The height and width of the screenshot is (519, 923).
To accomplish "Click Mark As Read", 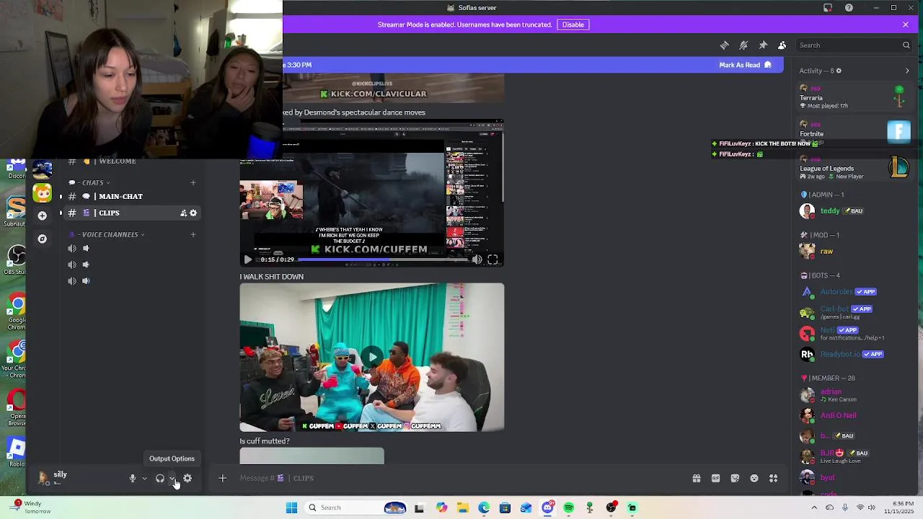I will [x=745, y=65].
